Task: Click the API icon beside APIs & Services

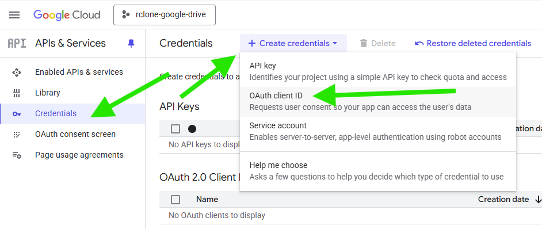Action: point(17,43)
